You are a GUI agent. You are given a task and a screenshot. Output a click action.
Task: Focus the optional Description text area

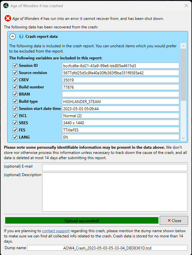tap(115, 192)
